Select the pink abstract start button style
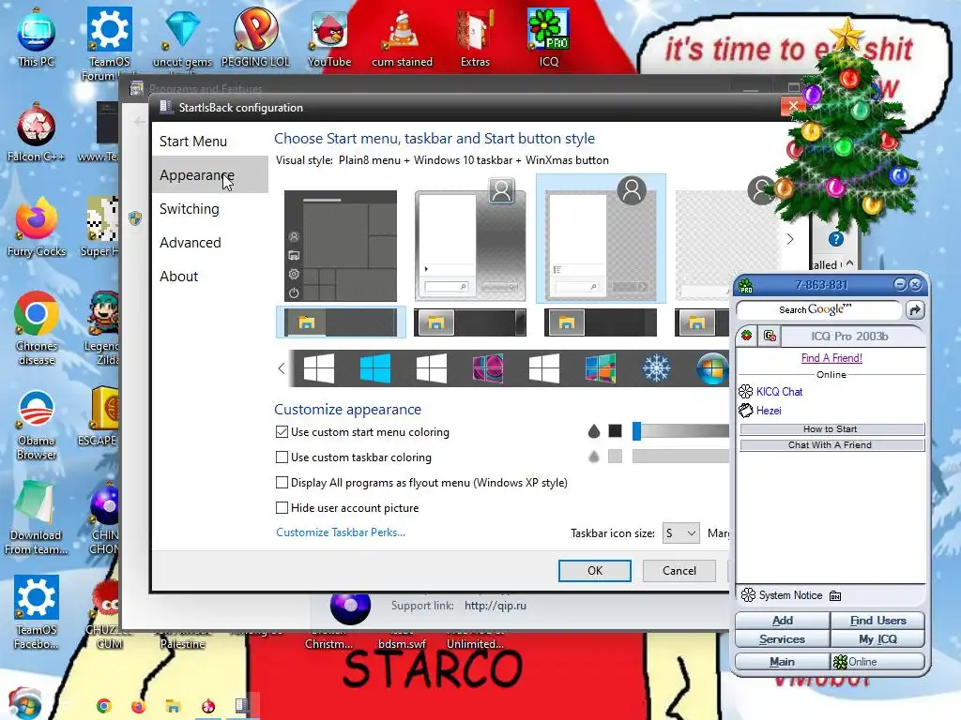The width and height of the screenshot is (961, 720). (488, 368)
